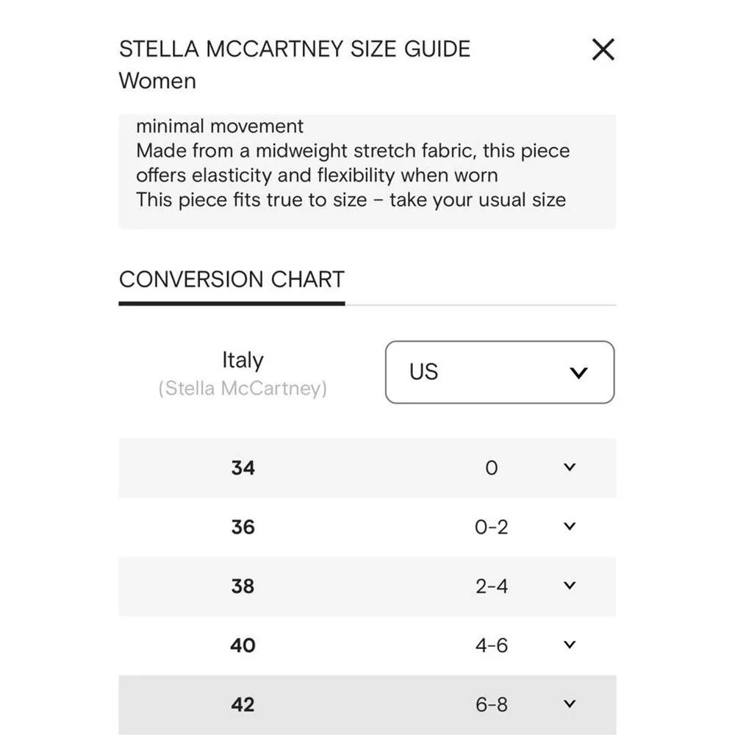The width and height of the screenshot is (735, 735).
Task: Click the US size 0 value
Action: (492, 468)
